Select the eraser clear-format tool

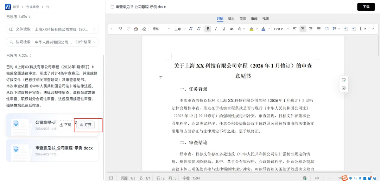pos(144,29)
